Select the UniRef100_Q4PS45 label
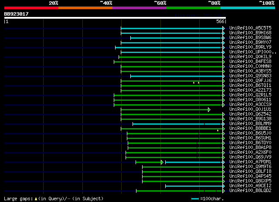279x202 pixels. point(250,176)
